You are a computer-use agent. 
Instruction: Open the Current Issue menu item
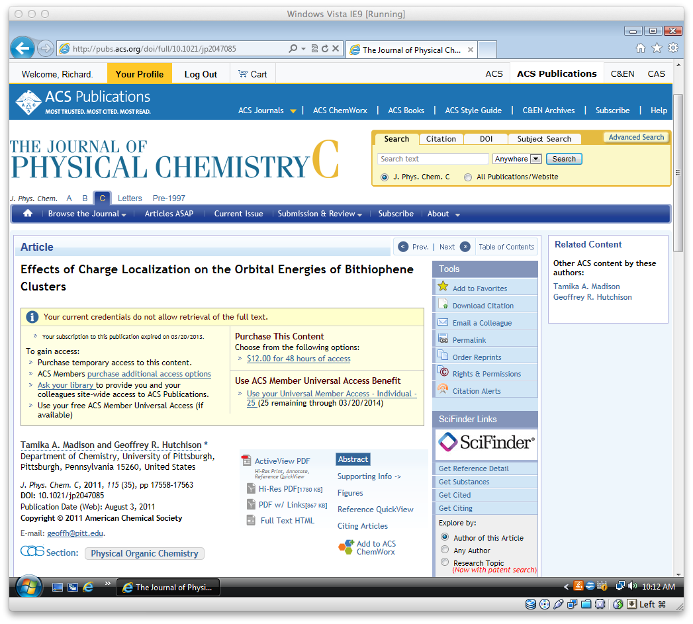(239, 214)
